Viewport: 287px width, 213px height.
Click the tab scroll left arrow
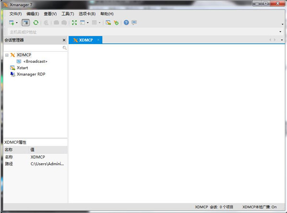[x=270, y=40]
